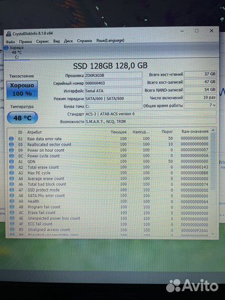Click the status dot for Power cycle count
225x300 pixels.
(12, 156)
